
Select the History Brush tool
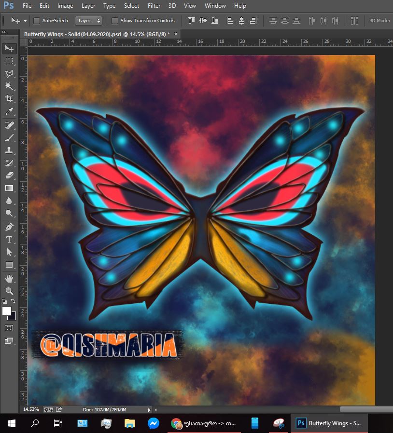point(9,163)
